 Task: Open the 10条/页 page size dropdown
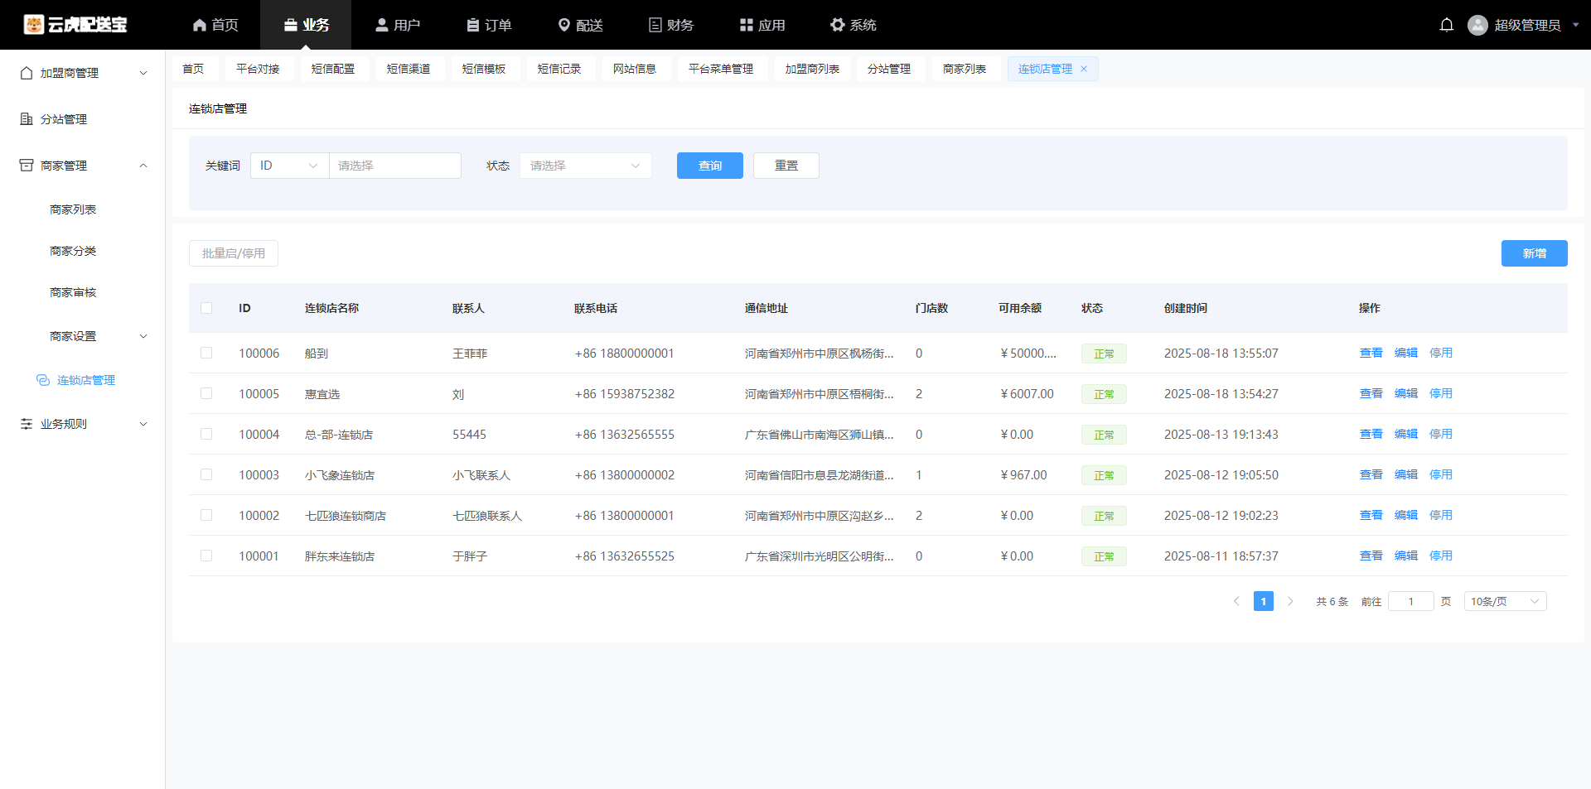tap(1505, 601)
